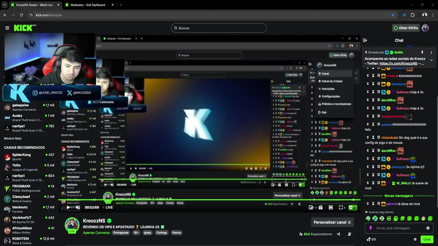Open the Chrome tab search dropdown
438x246 pixels.
pos(4,5)
